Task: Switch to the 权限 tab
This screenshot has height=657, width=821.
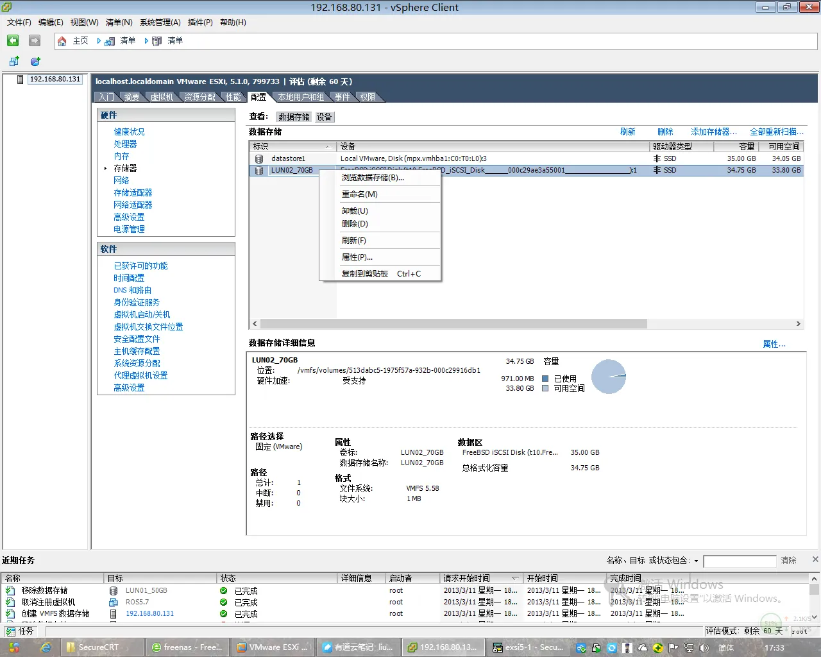Action: click(368, 97)
